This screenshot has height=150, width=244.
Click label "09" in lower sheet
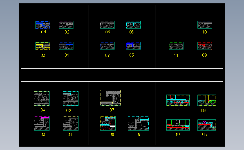pyautogui.click(x=203, y=111)
